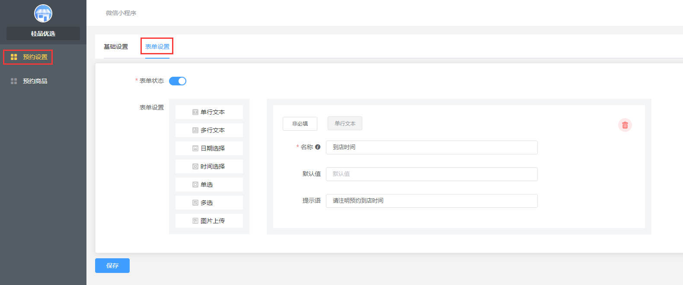The width and height of the screenshot is (683, 285).
Task: Add a 日期选择 field component
Action: (209, 148)
